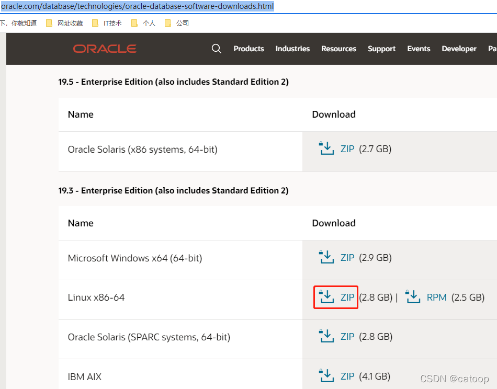Click 'IBM AIX' row name
The height and width of the screenshot is (389, 497).
click(85, 376)
